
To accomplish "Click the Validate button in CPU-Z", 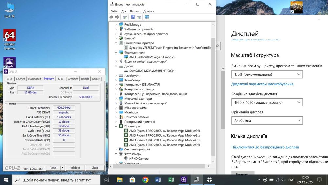I will click(75, 168).
